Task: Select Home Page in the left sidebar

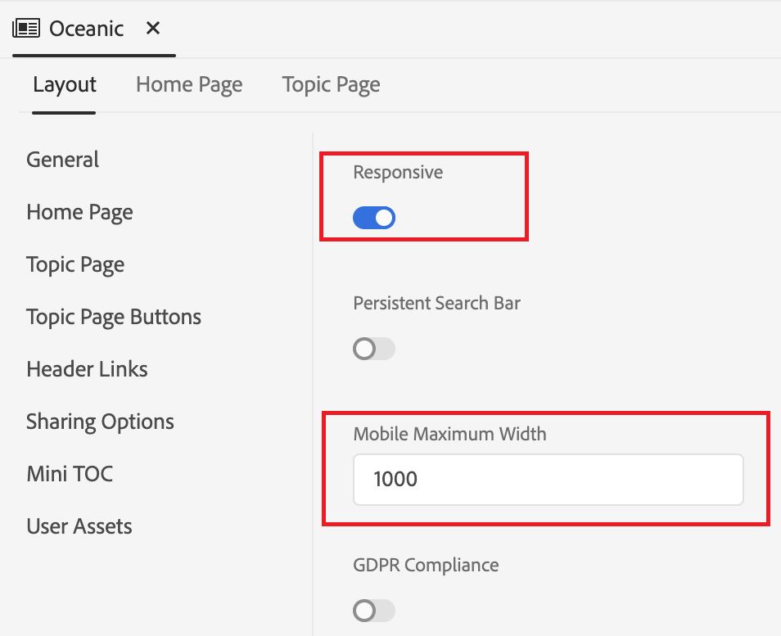Action: (x=79, y=212)
